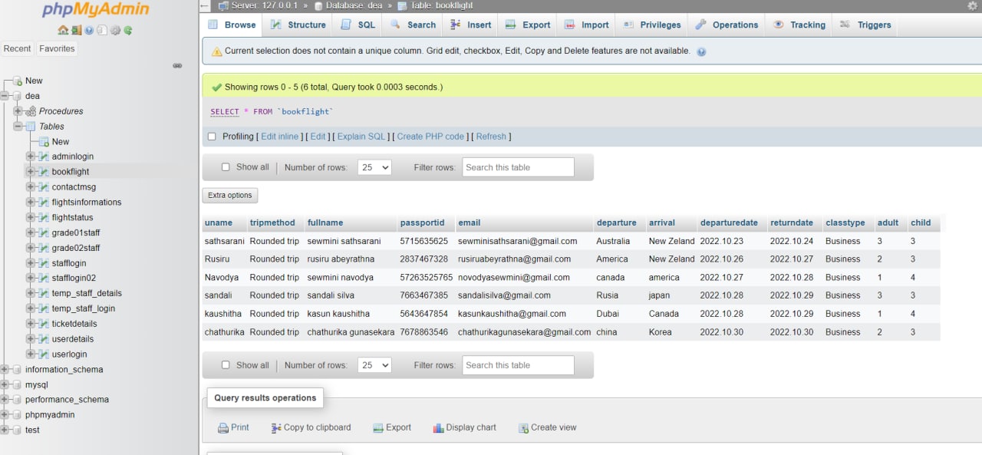Click the Create PHP code link
The image size is (982, 455).
[x=430, y=137]
